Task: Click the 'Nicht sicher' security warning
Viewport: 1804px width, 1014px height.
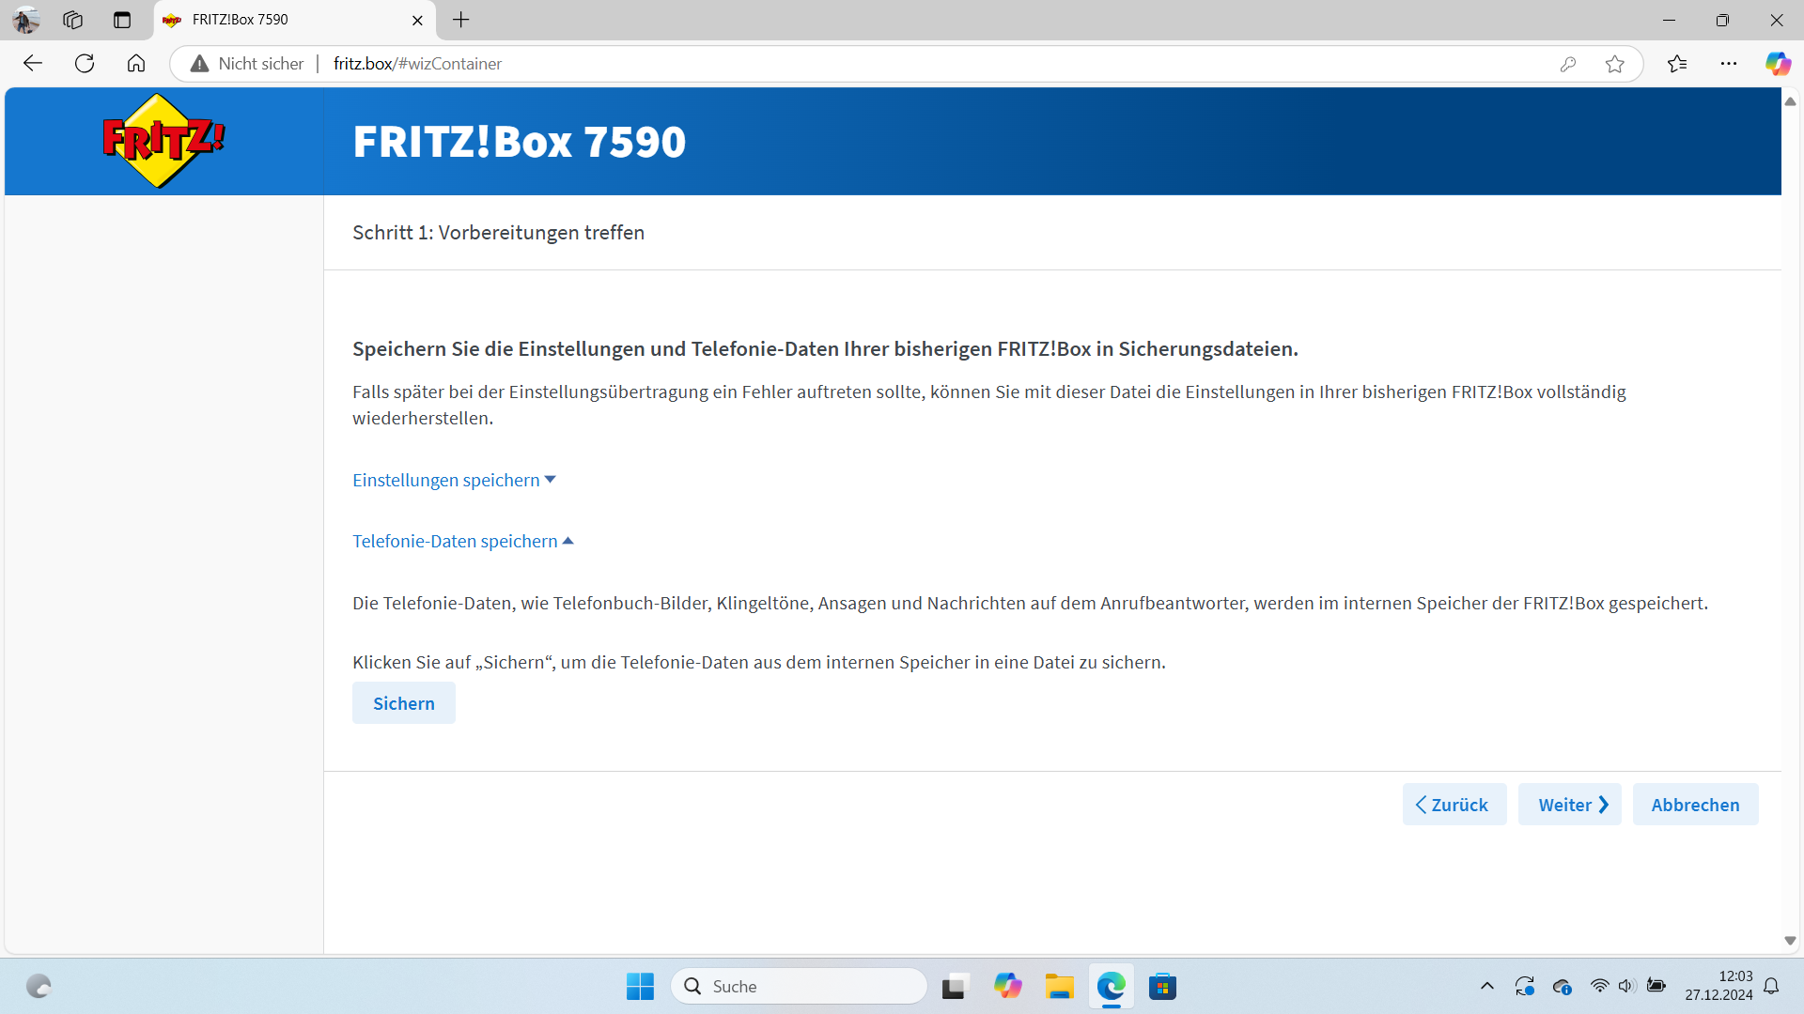Action: tap(248, 64)
